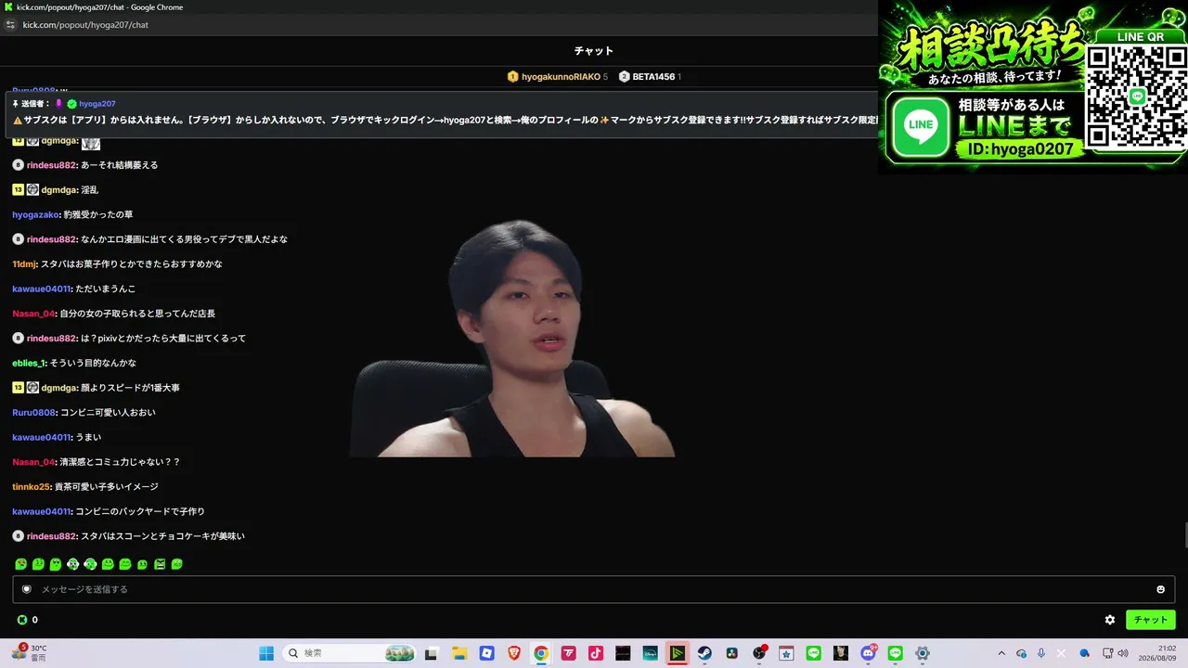Show hidden system tray icons chevron
Image resolution: width=1188 pixels, height=668 pixels.
pos(1001,653)
